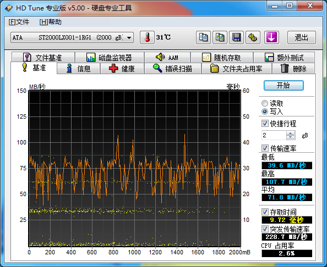Viewport: 327px width, 267px height.
Task: Click the save floppy disk icon
Action: (x=236, y=37)
